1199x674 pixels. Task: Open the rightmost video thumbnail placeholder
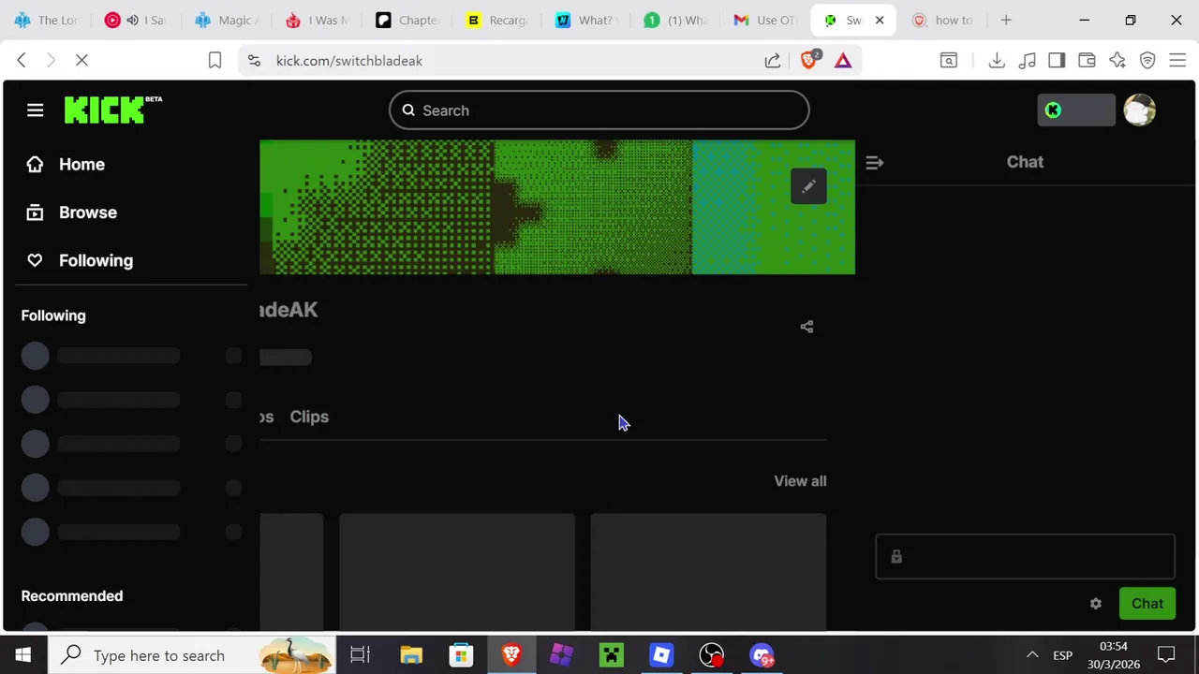tap(708, 572)
